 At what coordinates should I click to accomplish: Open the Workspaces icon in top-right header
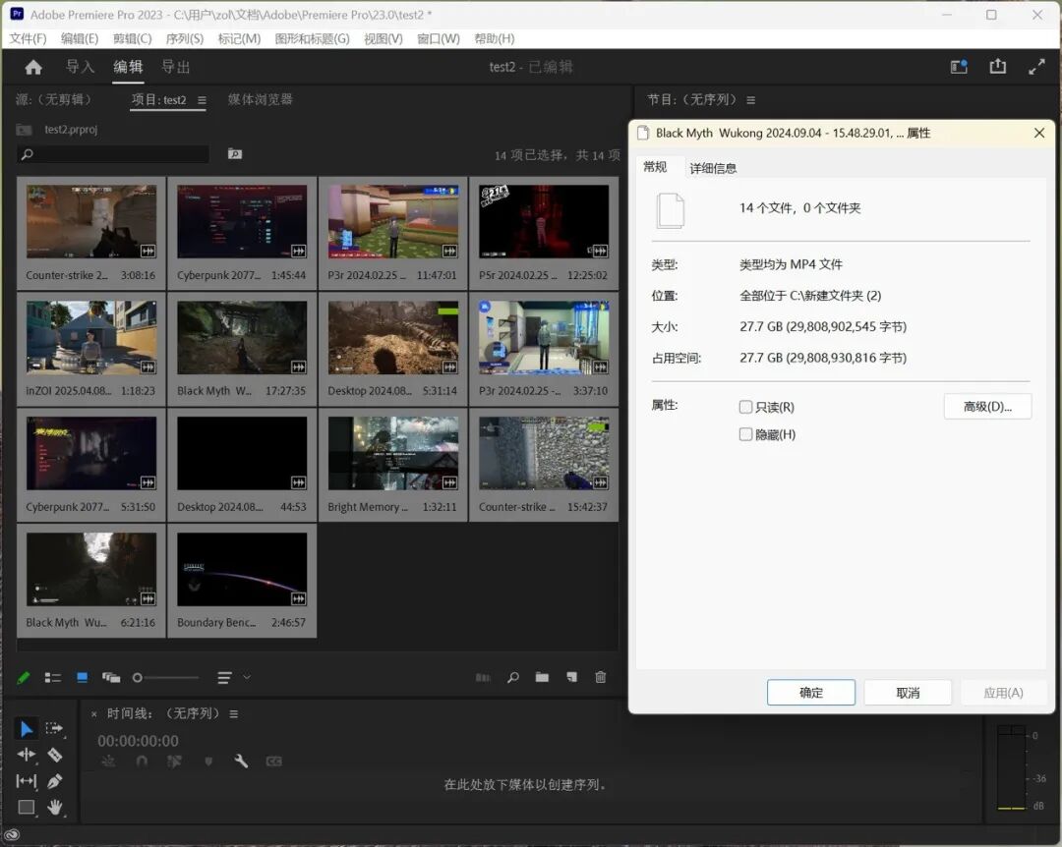(x=959, y=67)
